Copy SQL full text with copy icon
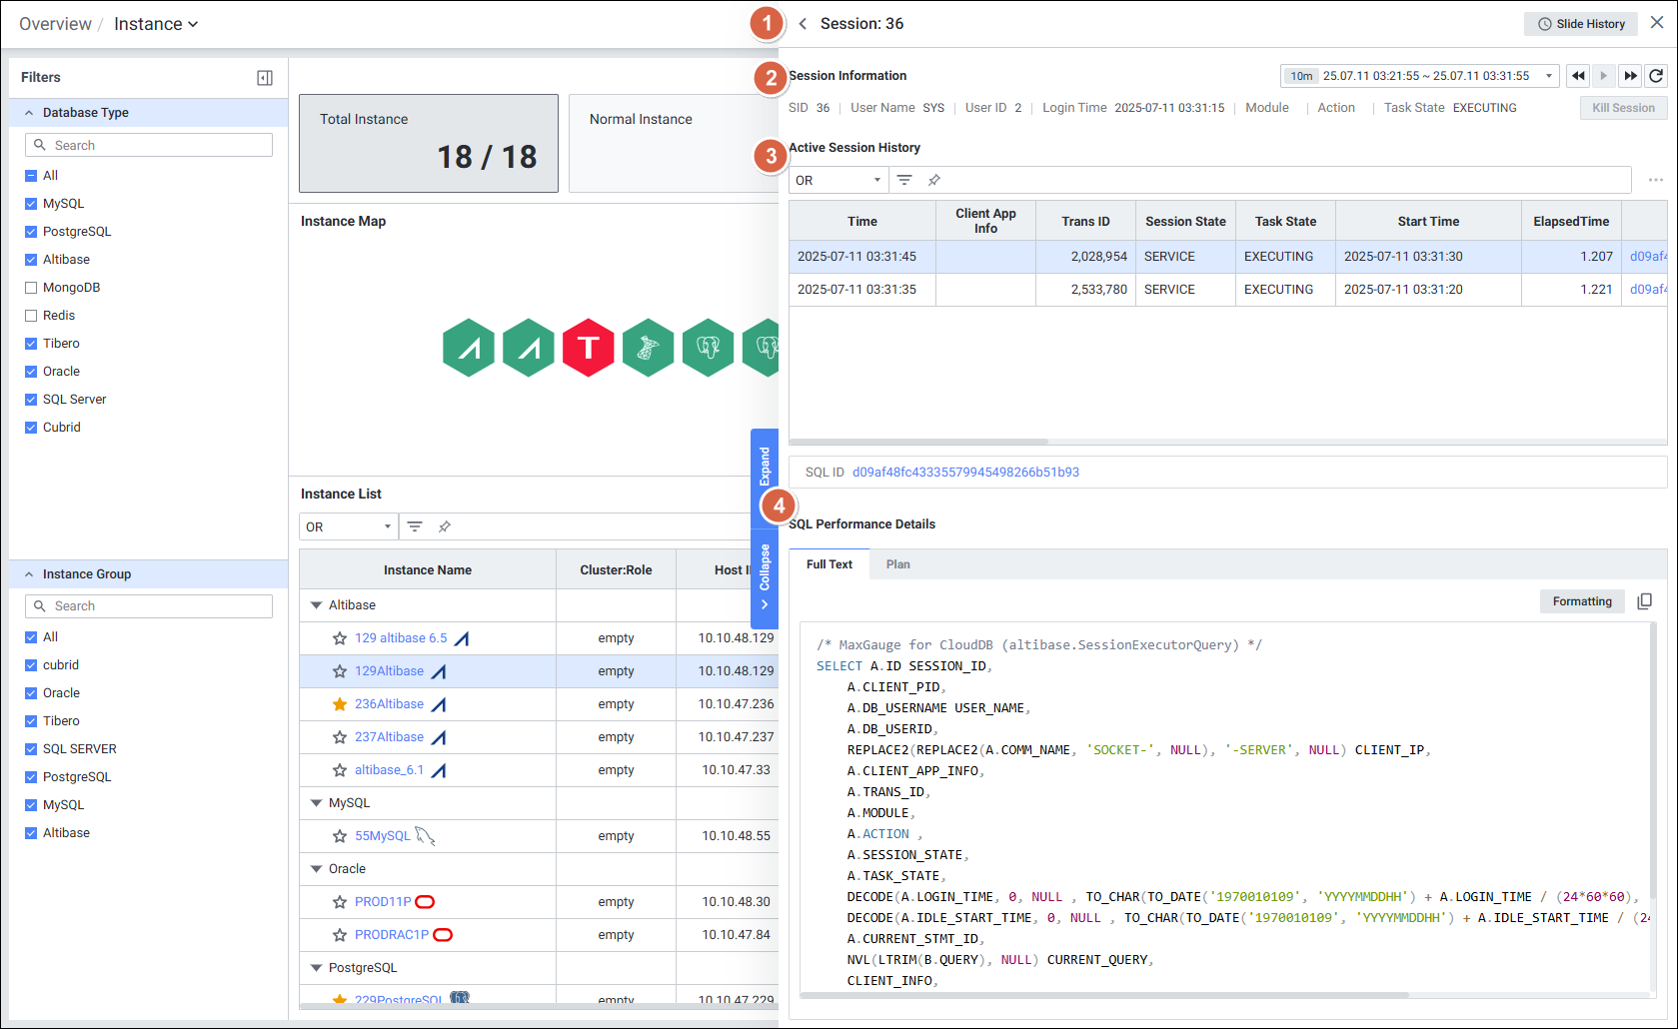This screenshot has width=1678, height=1029. pyautogui.click(x=1644, y=601)
